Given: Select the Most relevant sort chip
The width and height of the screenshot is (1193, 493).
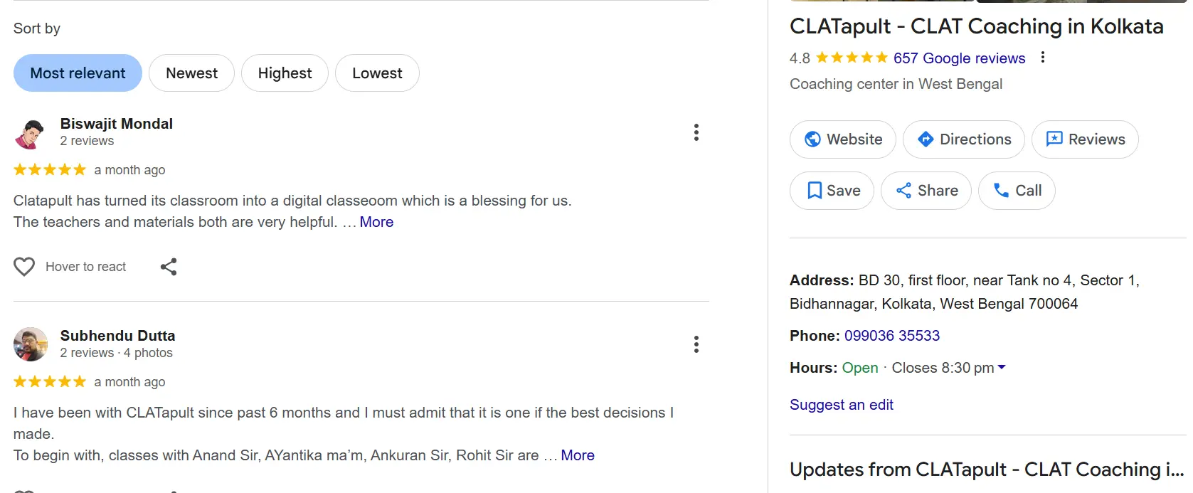Looking at the screenshot, I should pos(77,73).
